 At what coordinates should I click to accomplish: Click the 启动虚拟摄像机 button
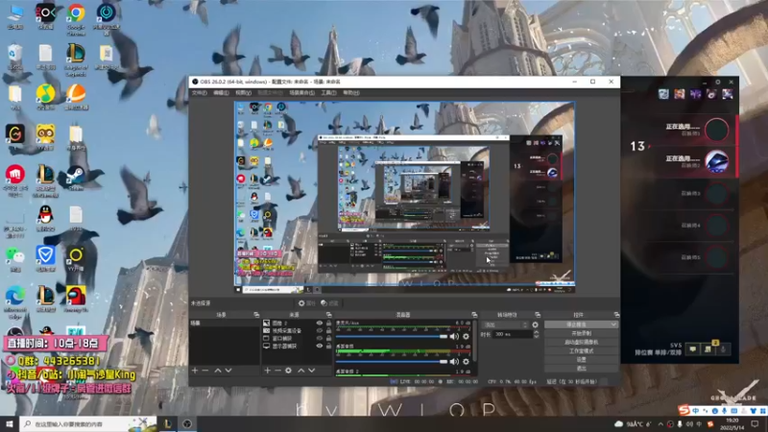581,343
